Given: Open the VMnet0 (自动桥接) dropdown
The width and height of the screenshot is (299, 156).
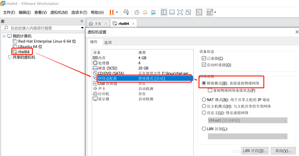Looking at the screenshot, I should coord(248,120).
